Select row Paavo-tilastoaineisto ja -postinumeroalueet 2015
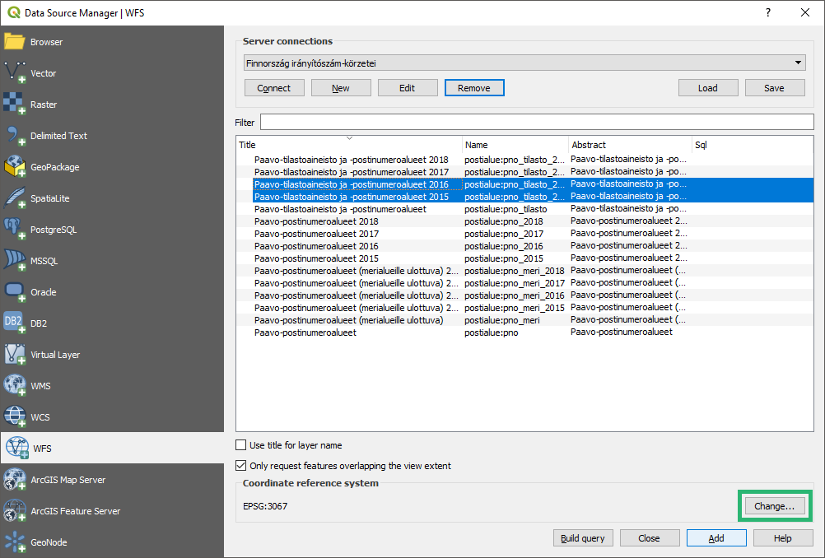 pyautogui.click(x=524, y=197)
